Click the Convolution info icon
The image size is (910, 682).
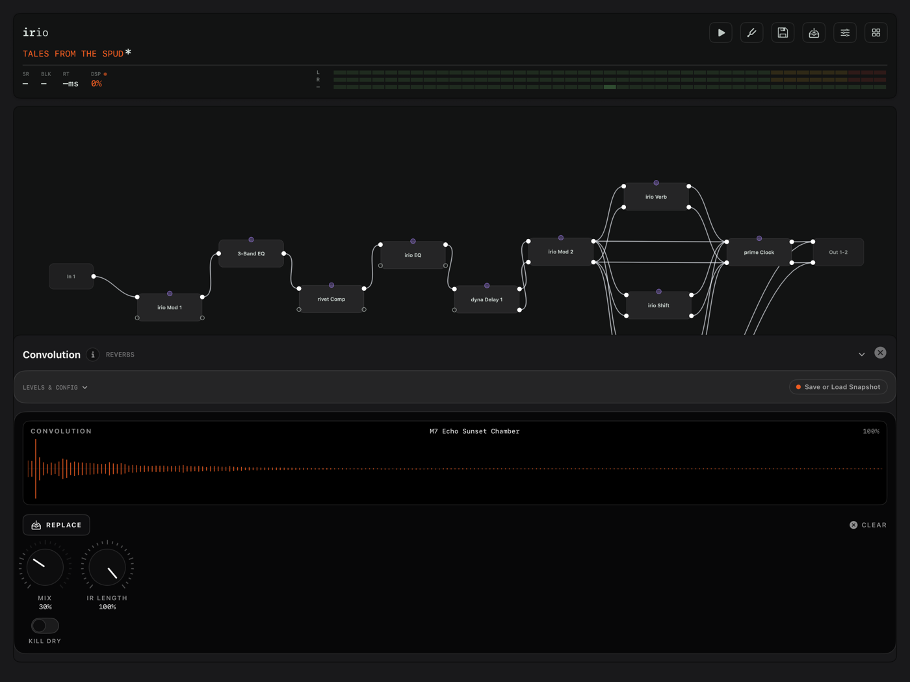(93, 355)
